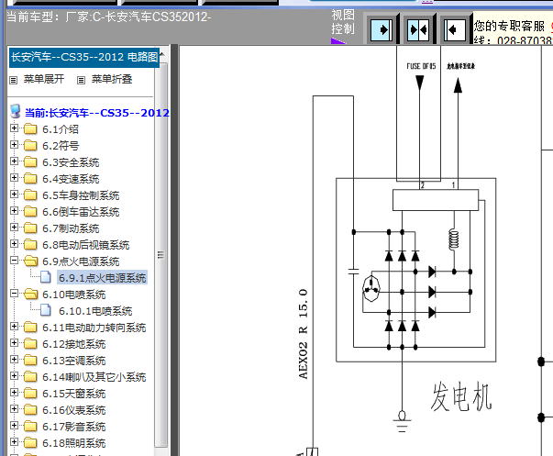This screenshot has height=456, width=553.
Task: Expand the 6.3安全系统 tree node
Action: [x=14, y=162]
